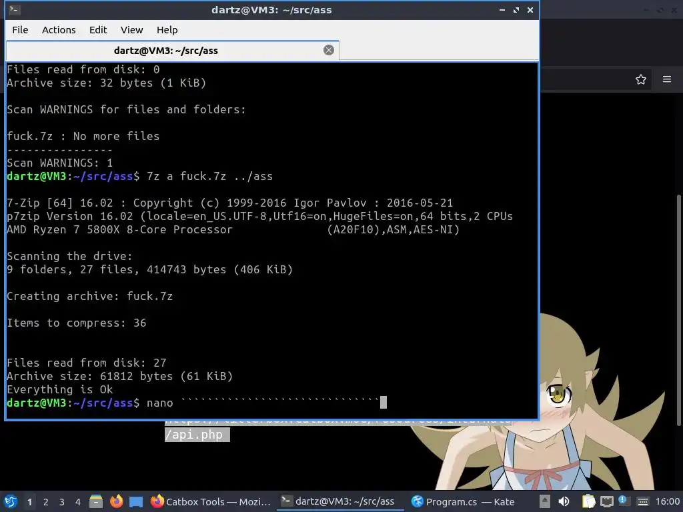
Task: Open the View menu
Action: (131, 30)
